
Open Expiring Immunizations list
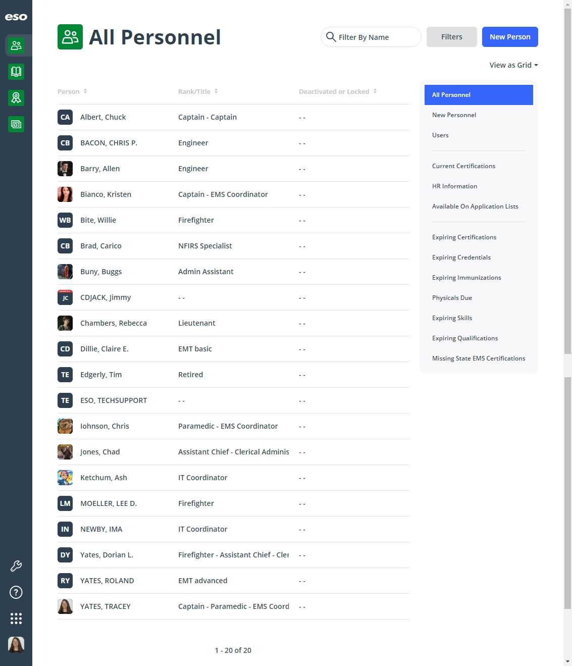(479, 278)
